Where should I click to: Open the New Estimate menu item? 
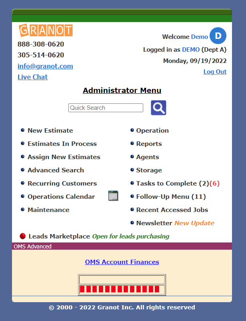coord(50,130)
